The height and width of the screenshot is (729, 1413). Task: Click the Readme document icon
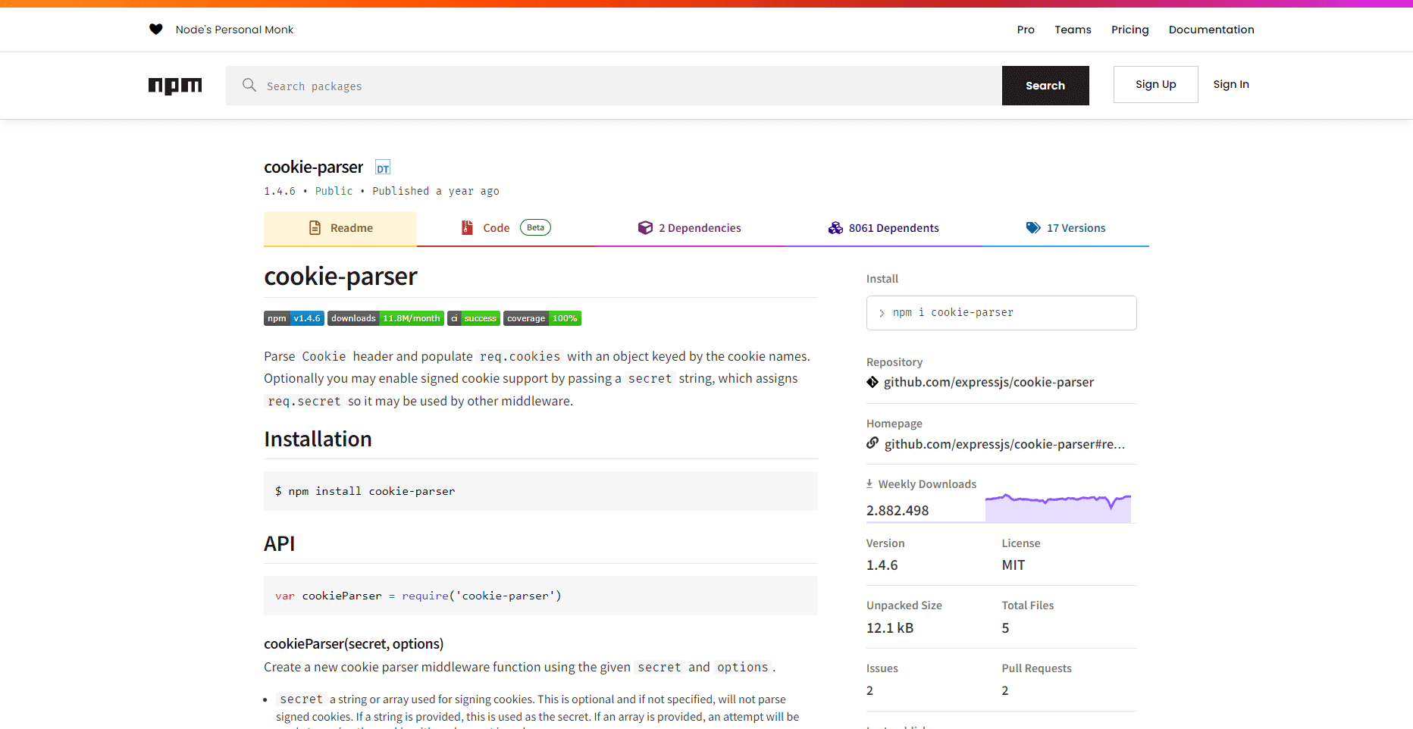(x=315, y=228)
